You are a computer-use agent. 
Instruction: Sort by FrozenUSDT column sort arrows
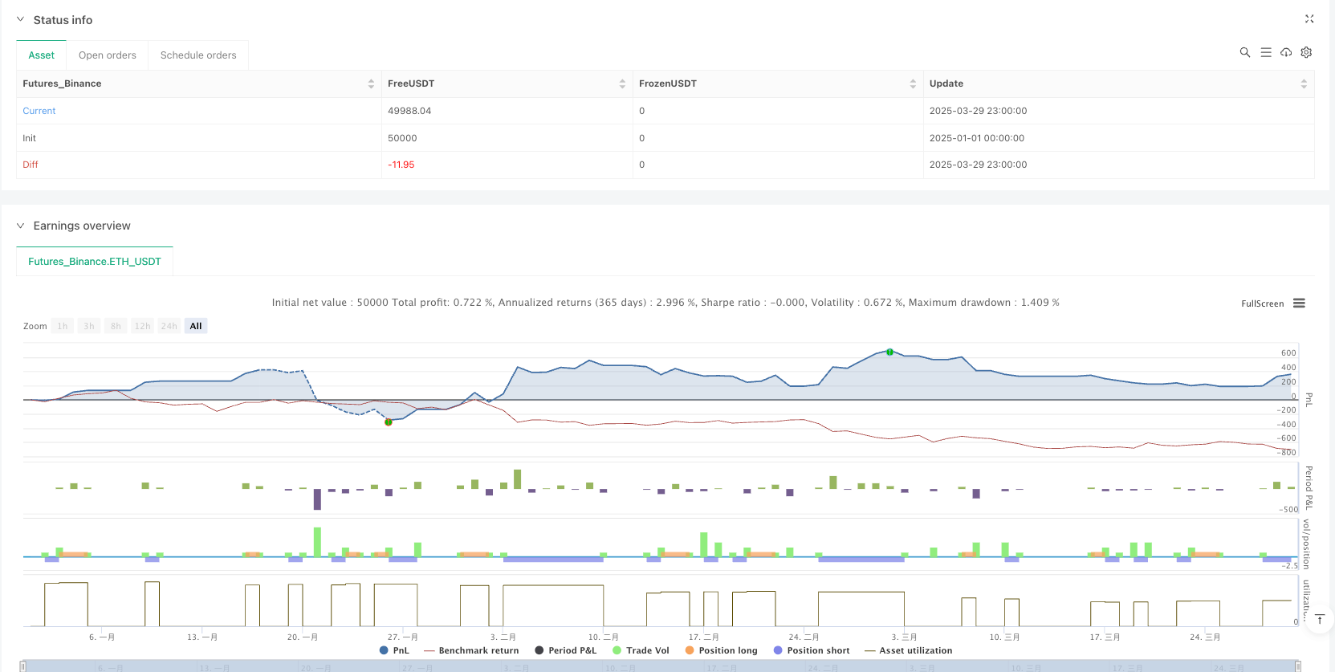[913, 83]
